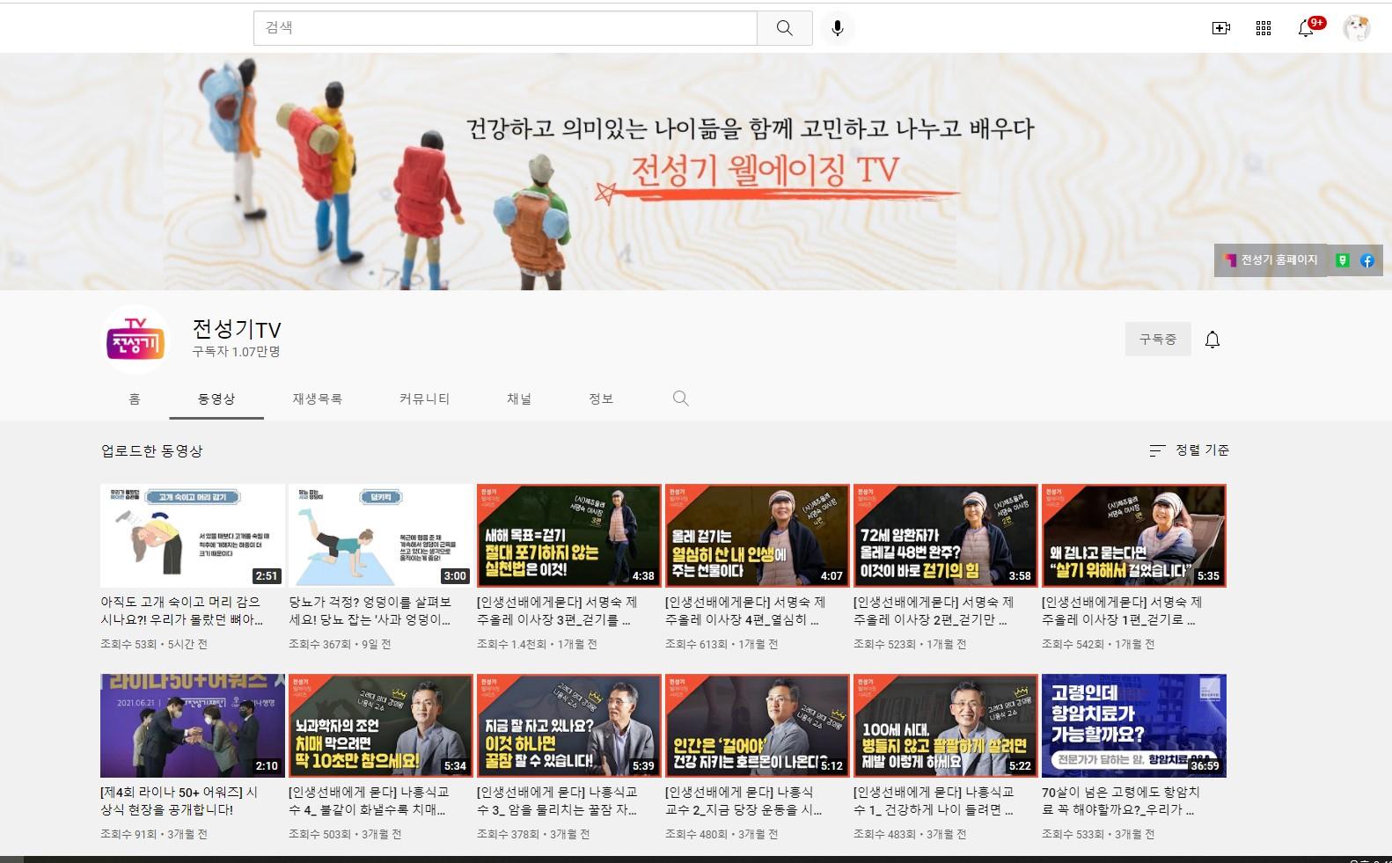The height and width of the screenshot is (863, 1392).
Task: Open notifications bell in top bar
Action: point(1307,28)
